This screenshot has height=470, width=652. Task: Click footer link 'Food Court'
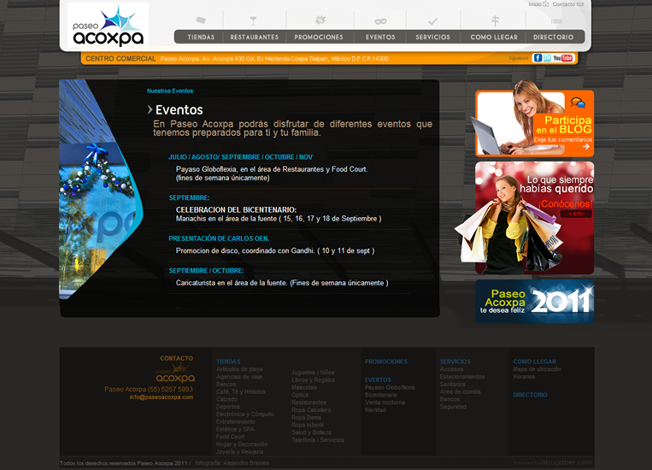(231, 437)
